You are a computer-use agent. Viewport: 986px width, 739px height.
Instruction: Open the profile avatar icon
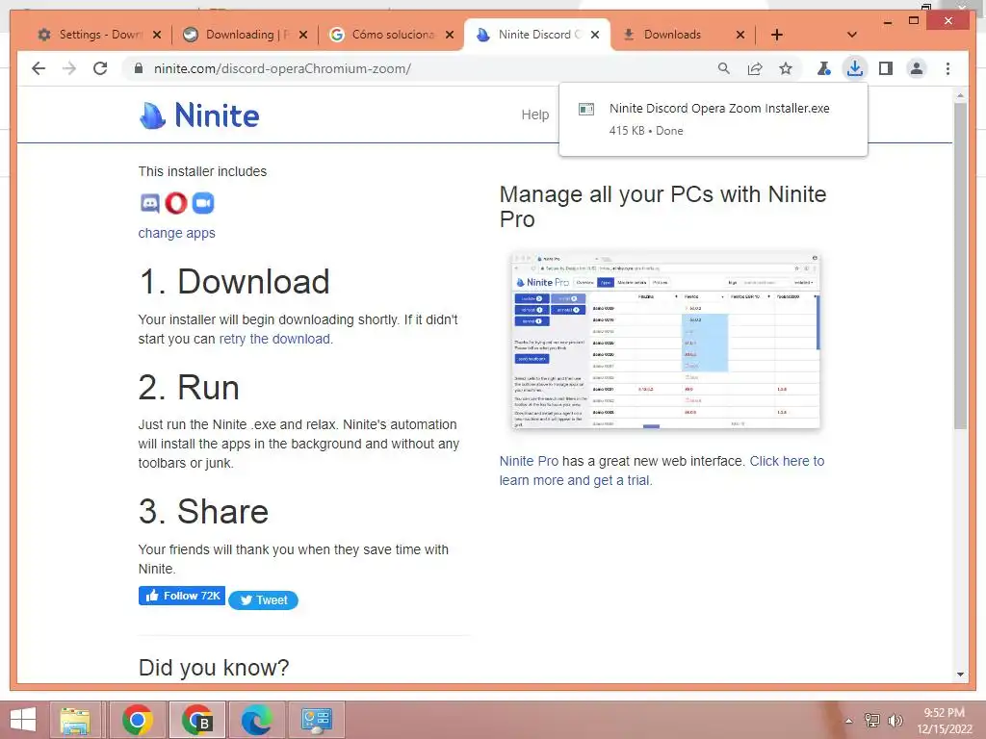pyautogui.click(x=917, y=68)
